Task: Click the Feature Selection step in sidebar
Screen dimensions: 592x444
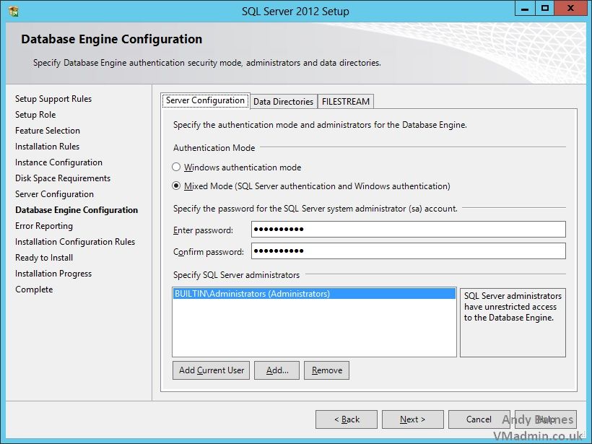Action: point(48,131)
